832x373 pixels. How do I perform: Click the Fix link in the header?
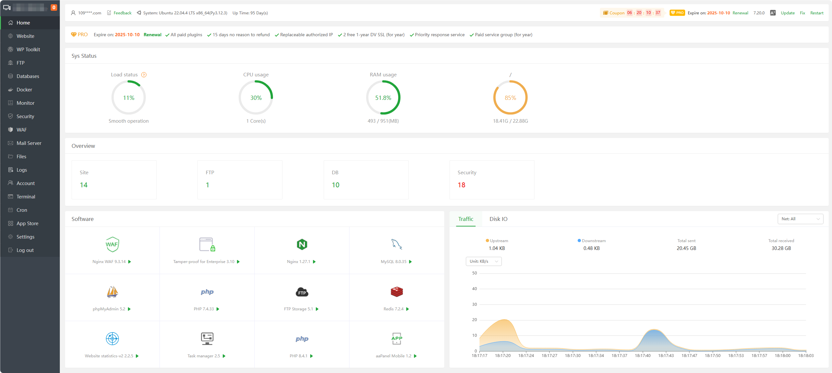click(802, 13)
